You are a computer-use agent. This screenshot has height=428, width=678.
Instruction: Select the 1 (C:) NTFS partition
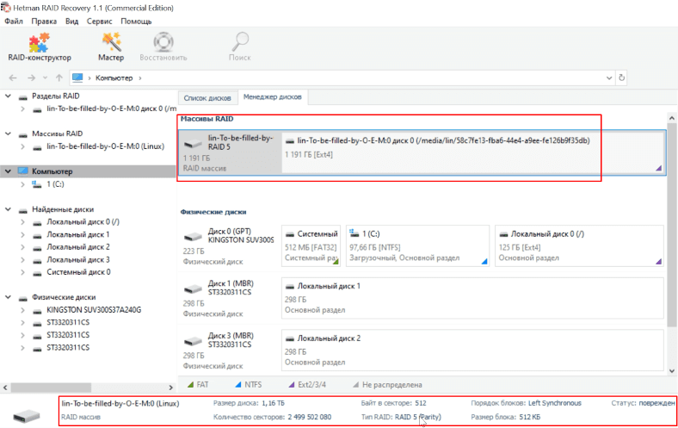416,245
